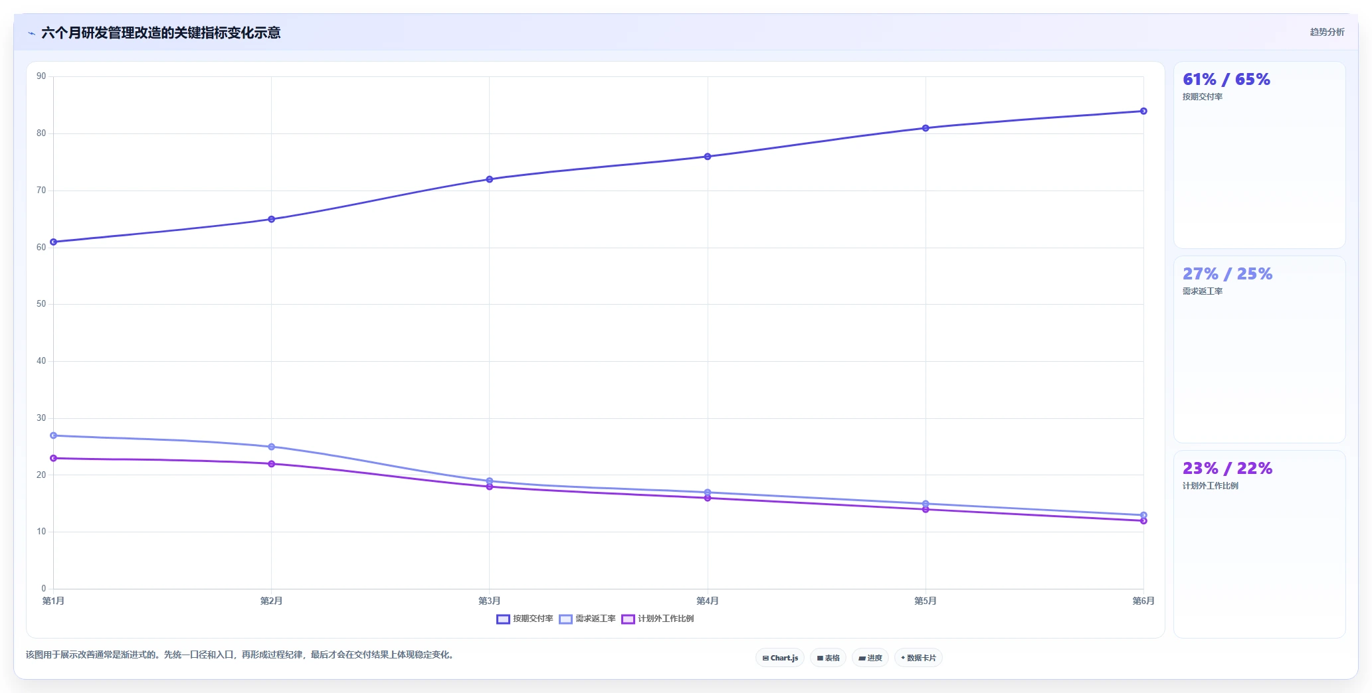Screen dimensions: 1372x693
Task: Click the 40 y-axis tick label
Action: (x=41, y=361)
